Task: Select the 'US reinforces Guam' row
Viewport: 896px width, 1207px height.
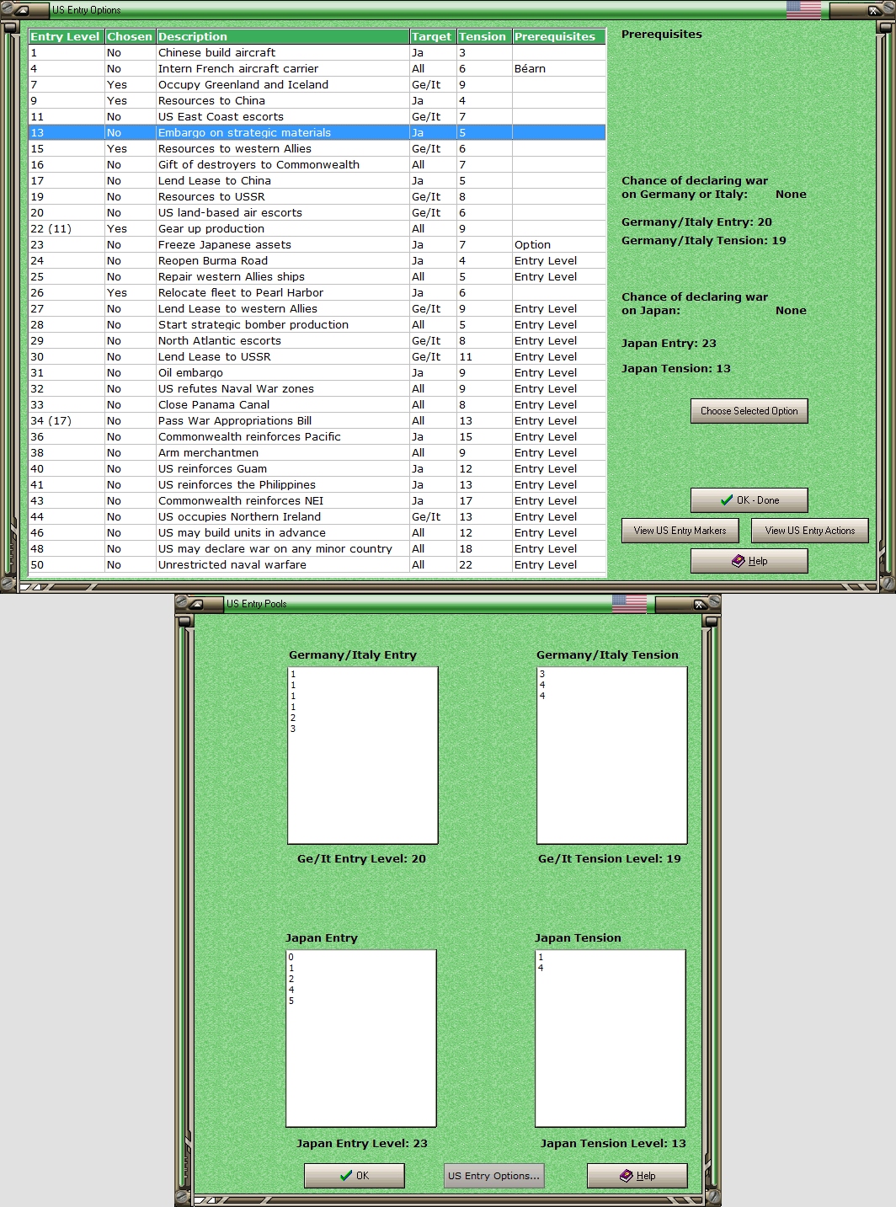Action: pos(317,468)
